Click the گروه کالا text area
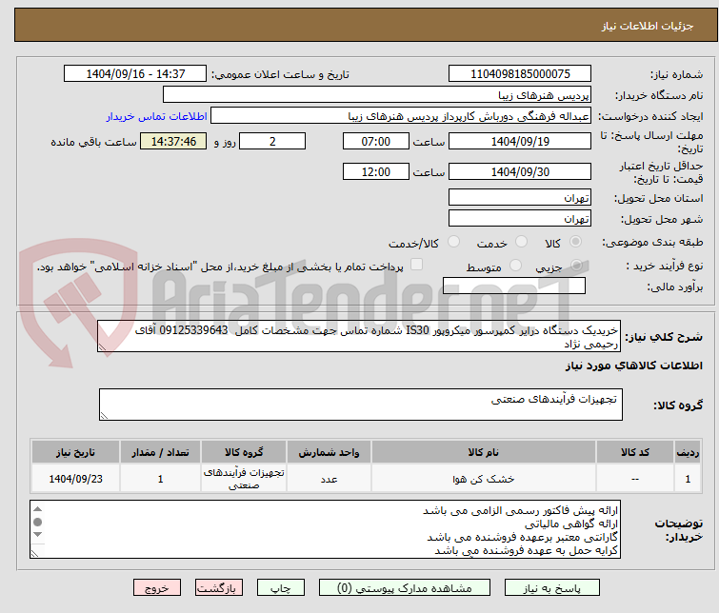Screen dimensions: 719x613 pos(361,405)
